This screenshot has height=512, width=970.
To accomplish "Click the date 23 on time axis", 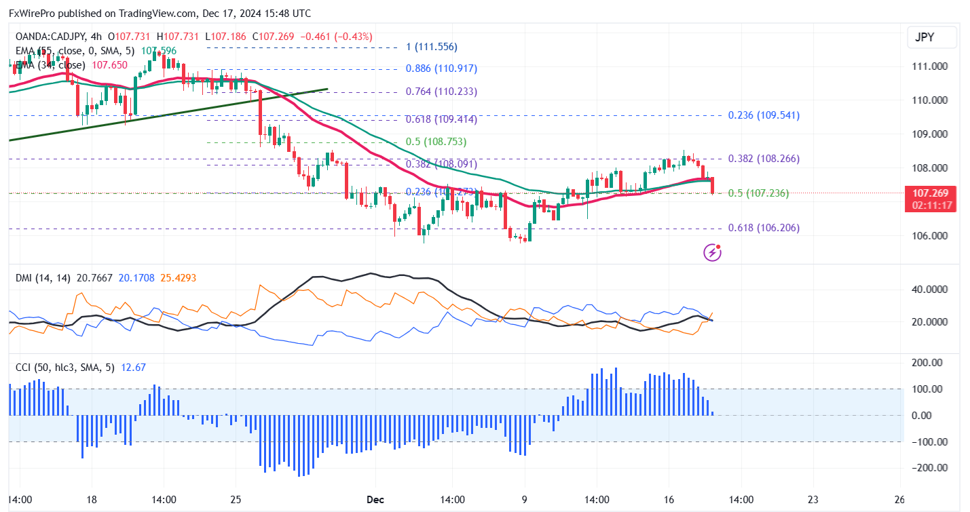I will (813, 500).
